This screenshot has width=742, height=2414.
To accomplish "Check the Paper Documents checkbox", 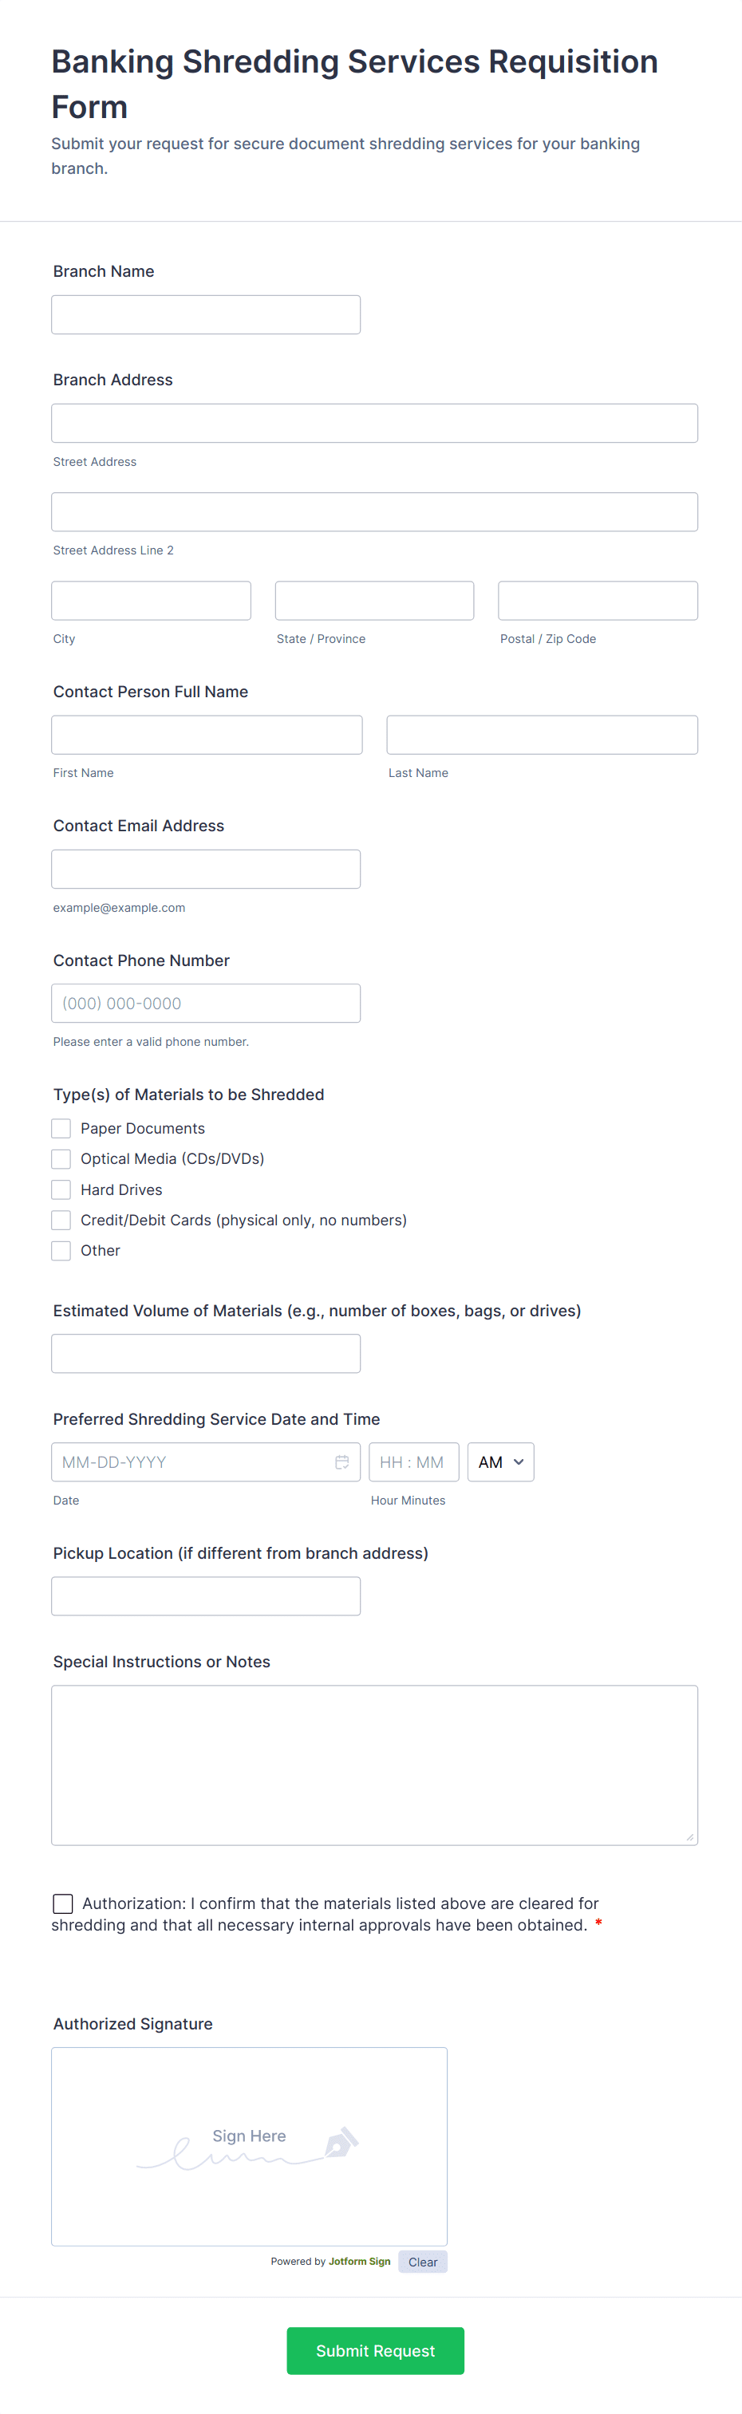I will (62, 1128).
